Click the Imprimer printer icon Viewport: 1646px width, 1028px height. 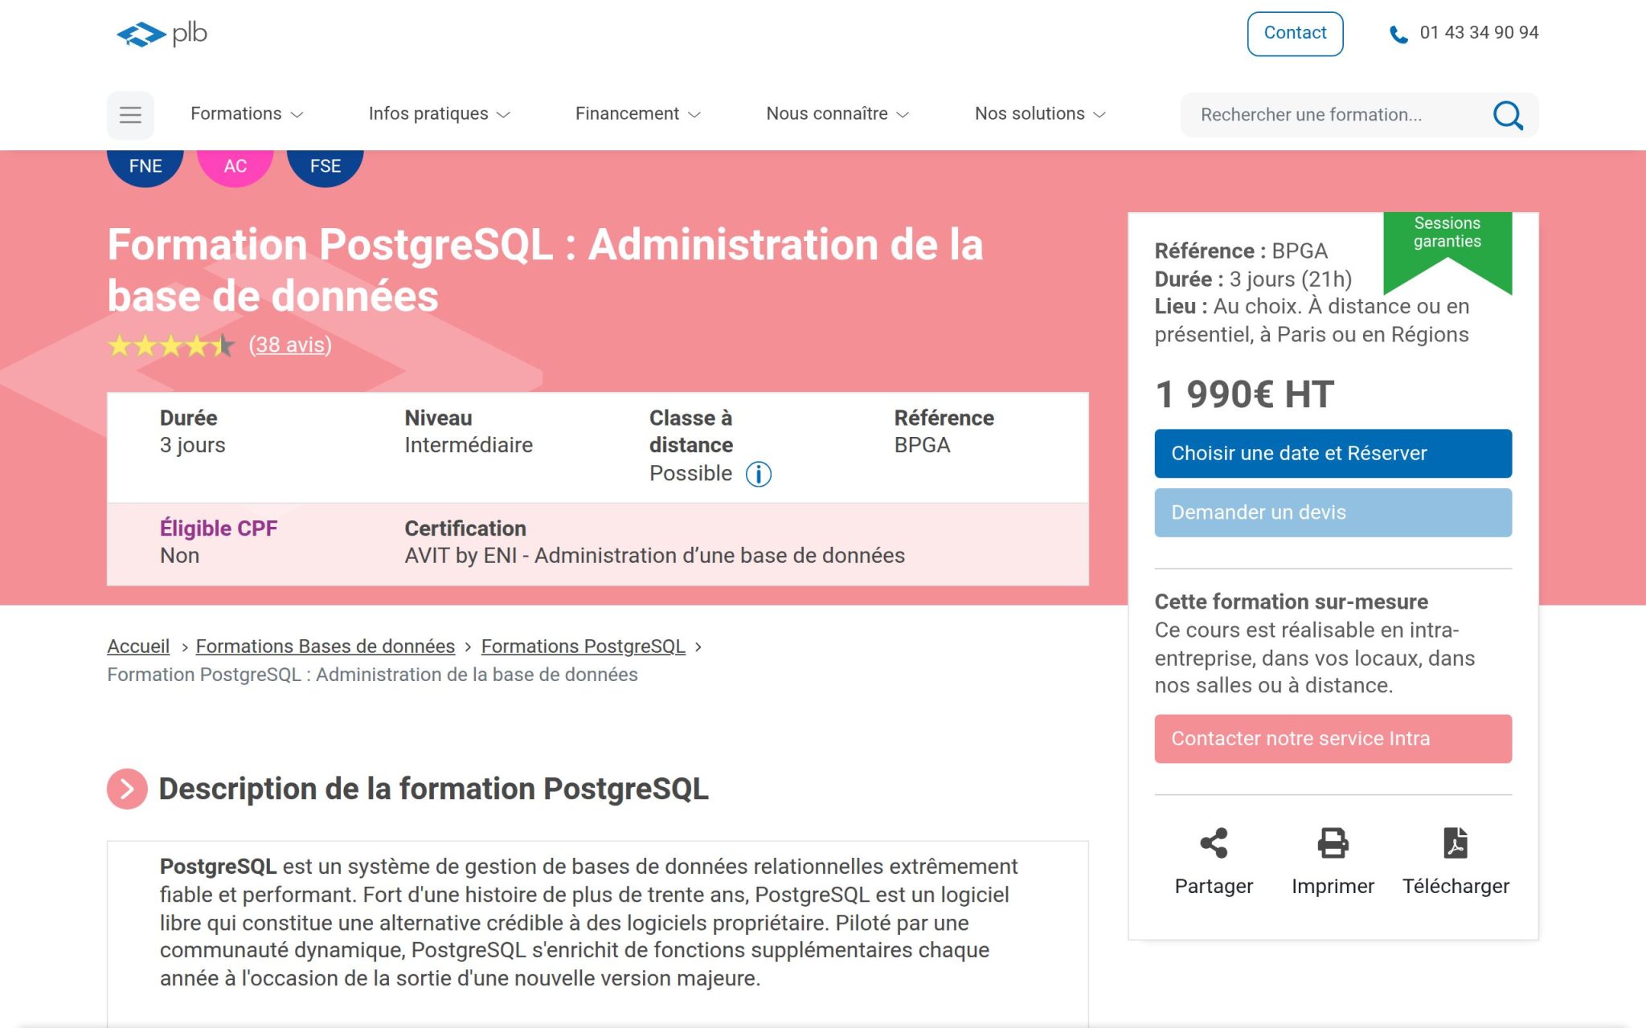1333,842
